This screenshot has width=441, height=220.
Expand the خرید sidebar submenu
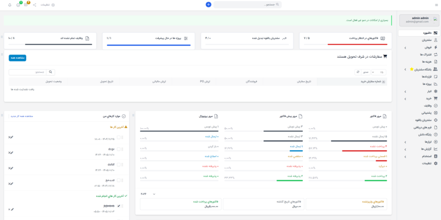coord(405,99)
